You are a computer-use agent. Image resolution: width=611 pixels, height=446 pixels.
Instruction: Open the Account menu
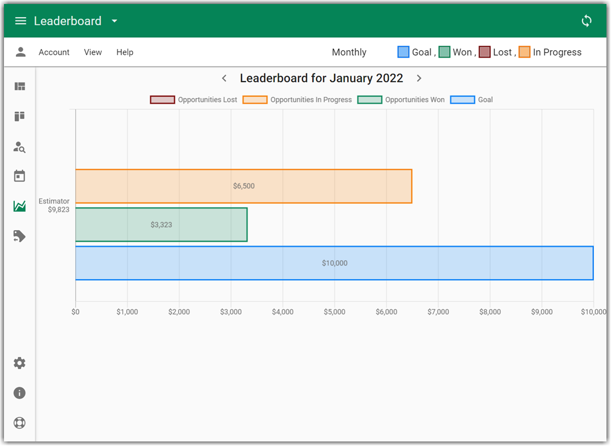click(54, 52)
